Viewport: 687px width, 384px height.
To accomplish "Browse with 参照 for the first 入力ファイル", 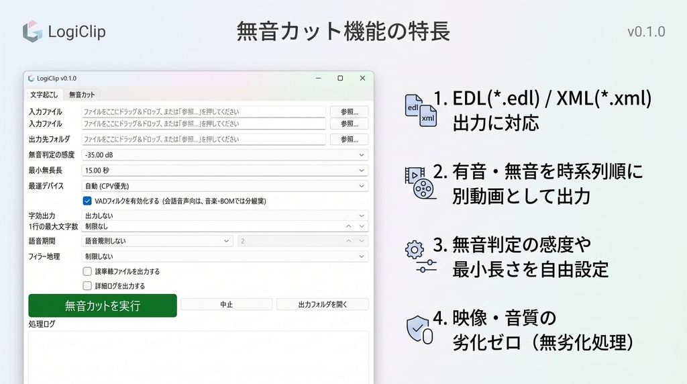I will tap(349, 112).
